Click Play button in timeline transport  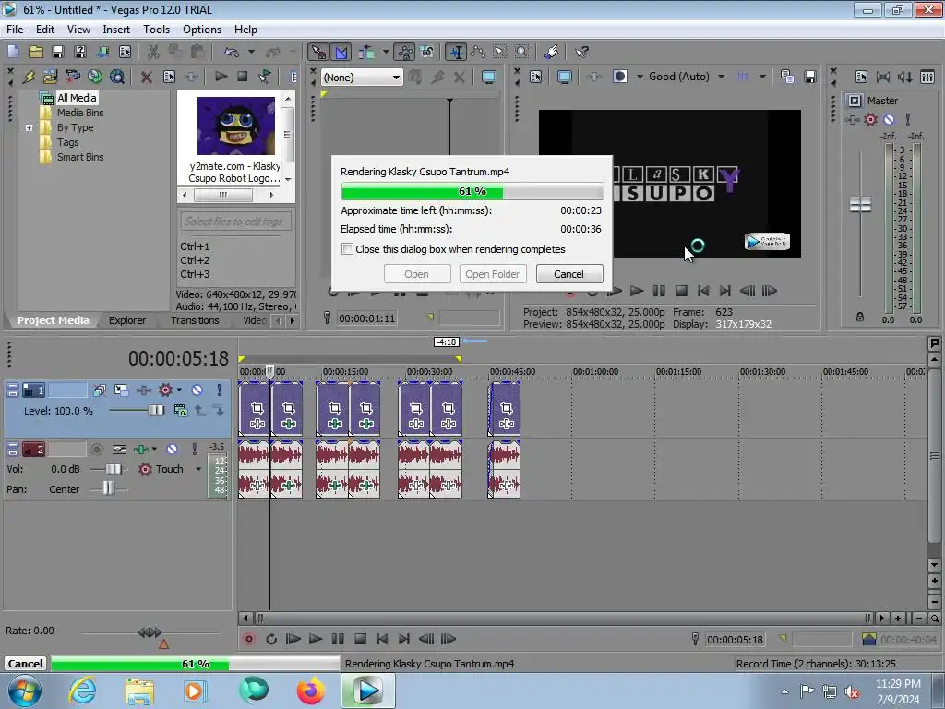coord(316,639)
